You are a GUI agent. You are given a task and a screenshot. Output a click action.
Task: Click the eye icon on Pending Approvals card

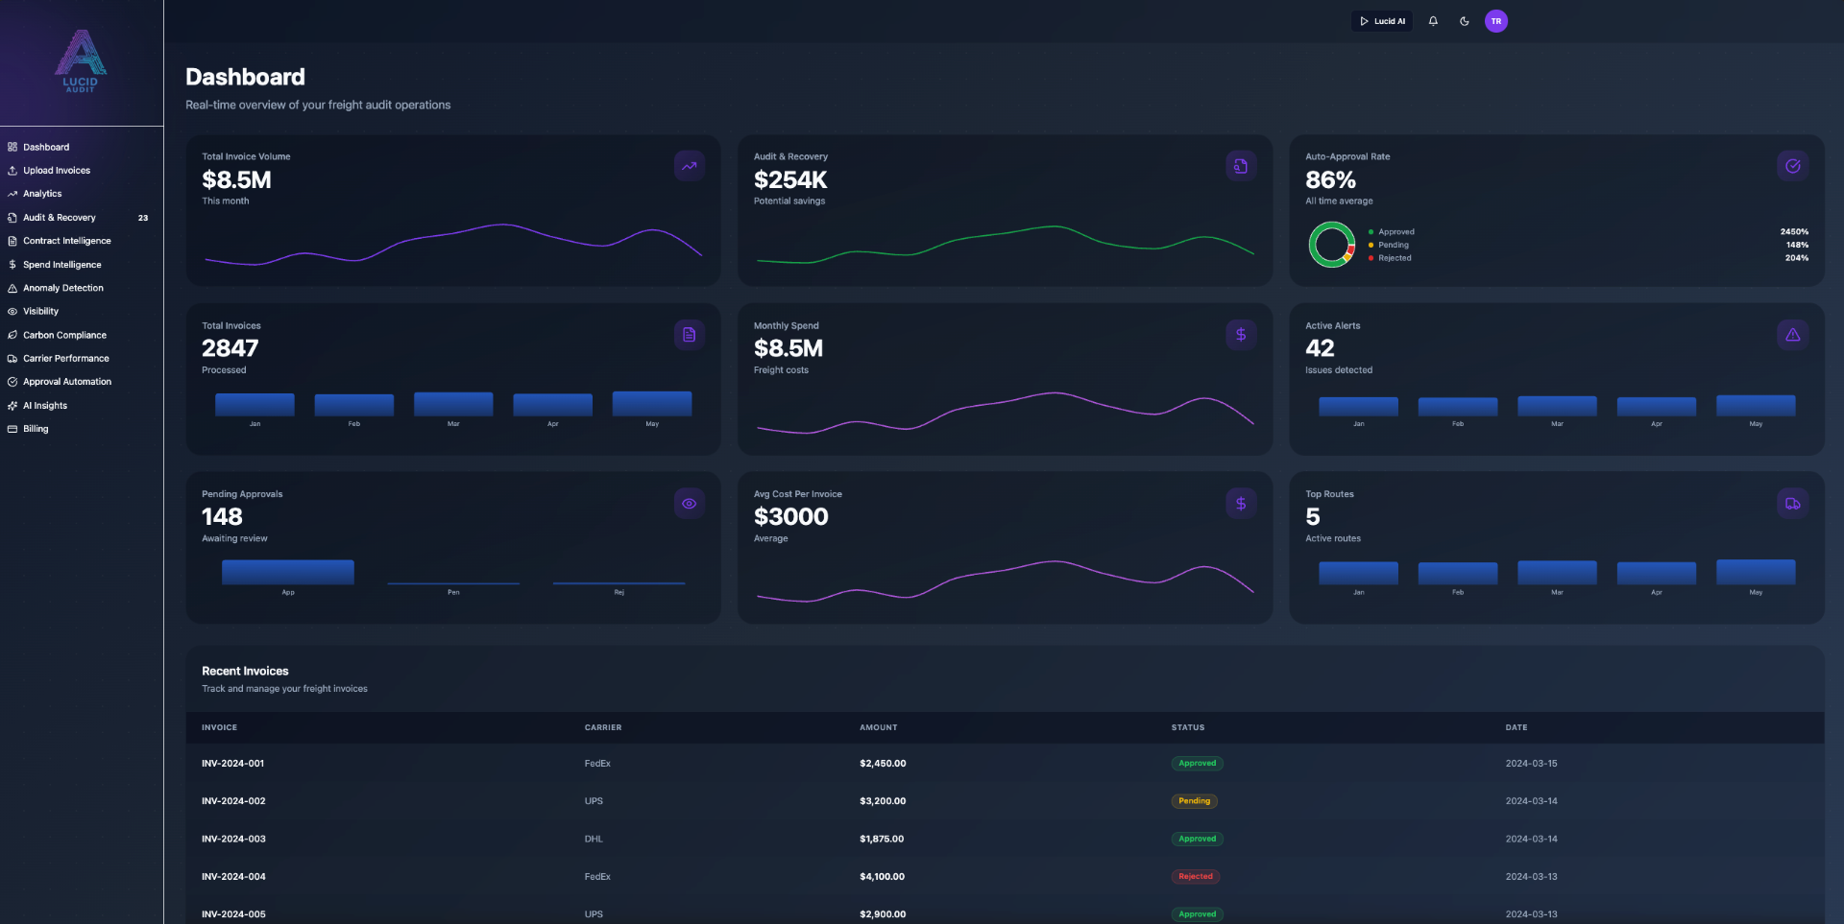tap(689, 503)
